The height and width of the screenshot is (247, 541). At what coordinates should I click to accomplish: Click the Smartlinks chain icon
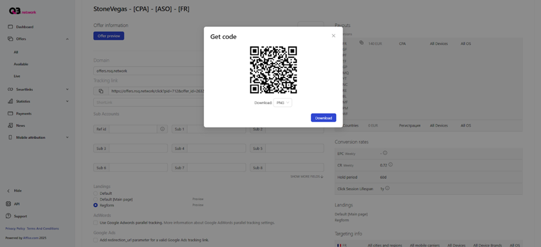click(x=10, y=90)
